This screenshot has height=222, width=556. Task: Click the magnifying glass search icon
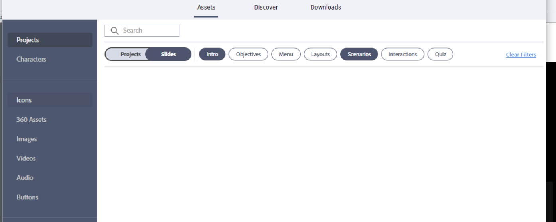pos(114,31)
